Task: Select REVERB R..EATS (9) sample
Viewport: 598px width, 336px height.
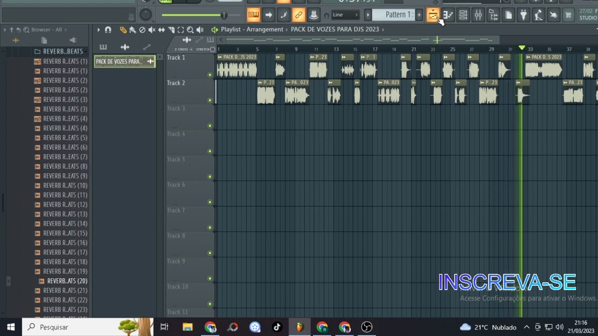Action: click(x=61, y=176)
